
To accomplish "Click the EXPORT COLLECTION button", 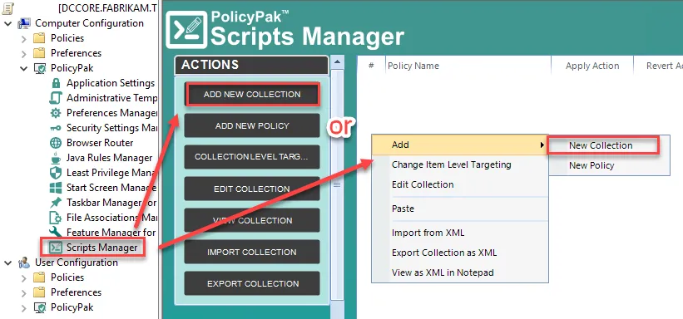I will (252, 284).
